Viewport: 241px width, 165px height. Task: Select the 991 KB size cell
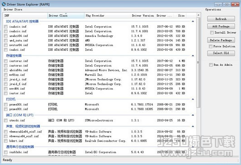point(180,45)
